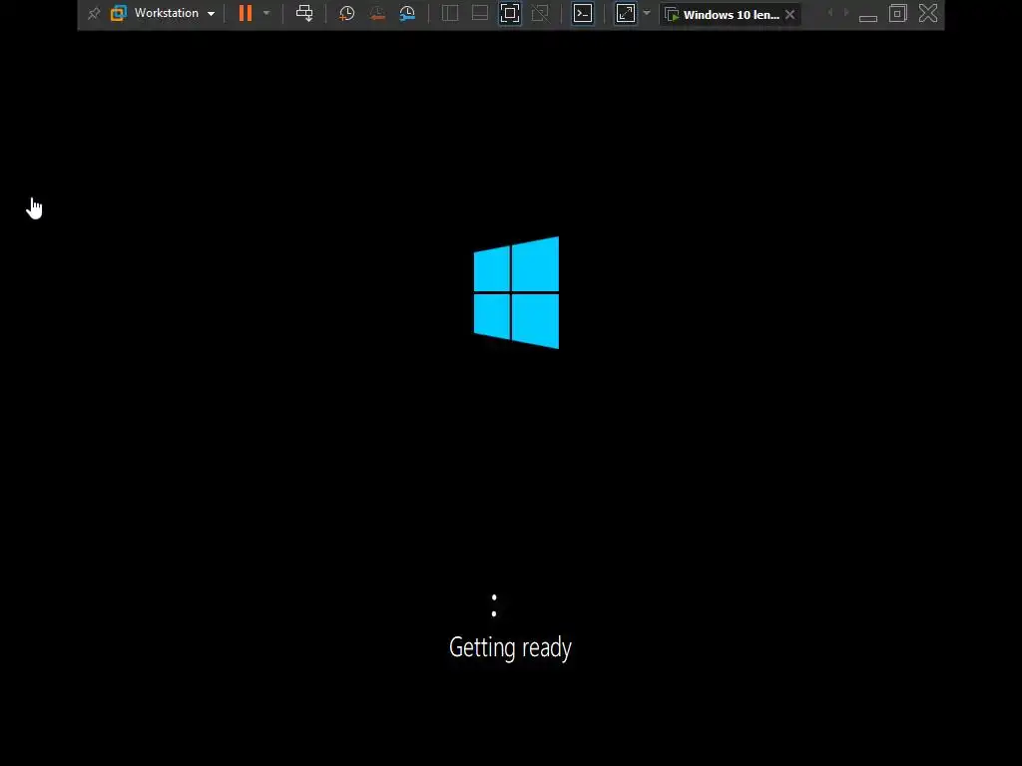This screenshot has width=1022, height=766.
Task: Open the console view icon
Action: tap(583, 13)
